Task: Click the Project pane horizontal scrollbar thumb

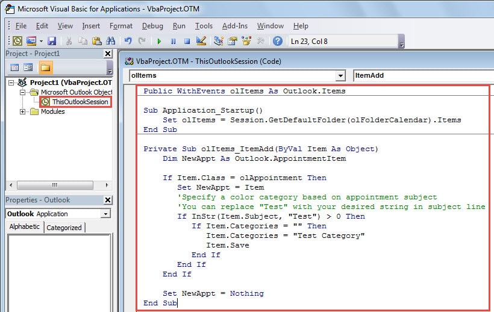Action: (55, 185)
